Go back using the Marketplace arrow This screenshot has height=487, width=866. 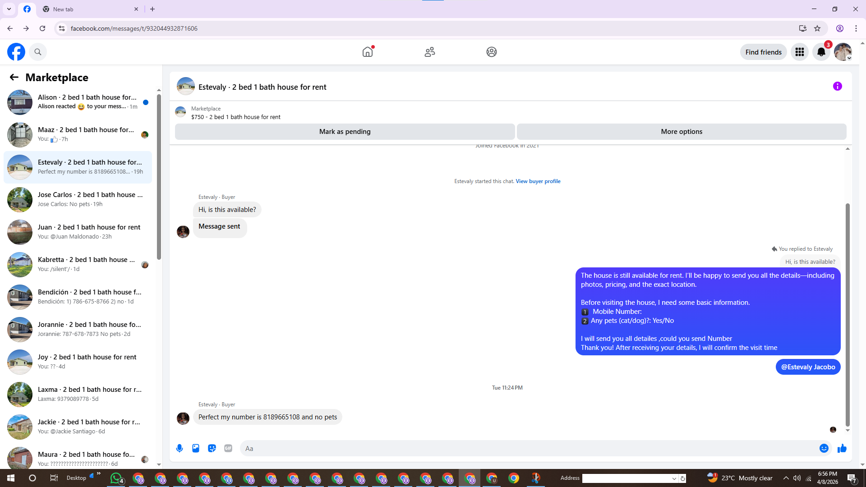pos(14,77)
